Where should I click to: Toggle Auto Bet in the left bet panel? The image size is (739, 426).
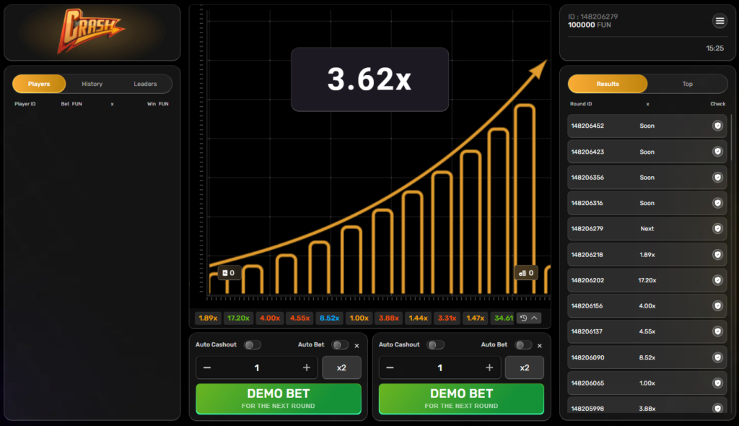click(340, 345)
